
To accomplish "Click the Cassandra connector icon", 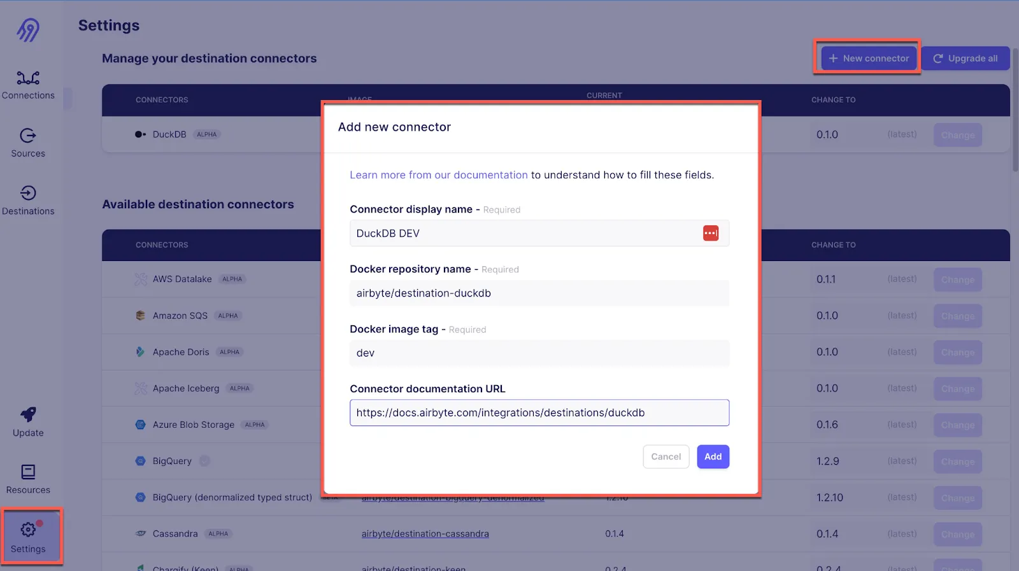I will click(141, 533).
